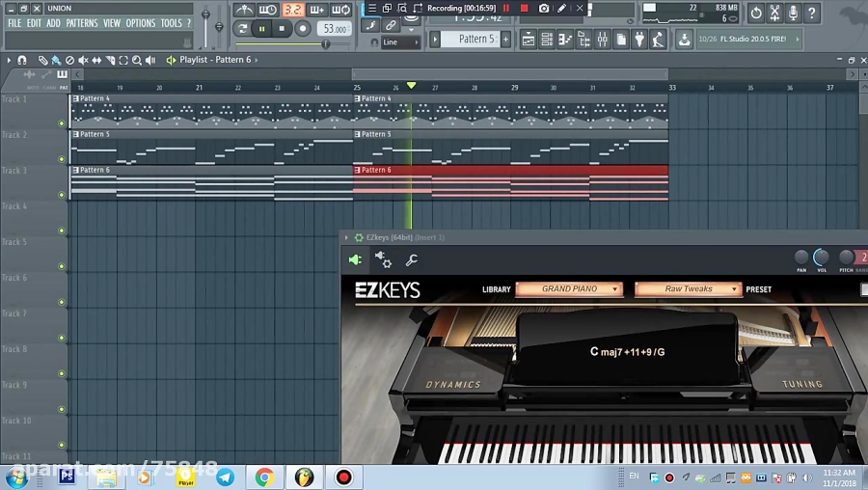
Task: Click the tempo field showing 53.000
Action: 335,29
